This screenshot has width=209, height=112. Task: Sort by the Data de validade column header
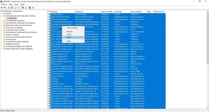[107, 12]
